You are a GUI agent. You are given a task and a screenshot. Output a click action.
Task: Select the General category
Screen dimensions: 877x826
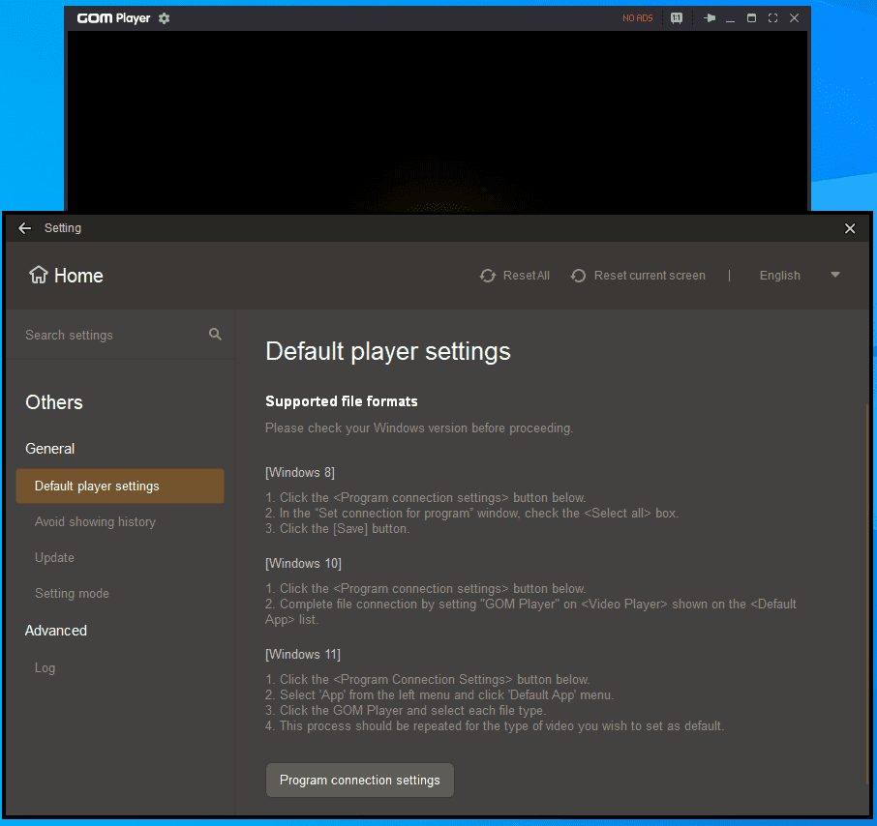pos(49,449)
